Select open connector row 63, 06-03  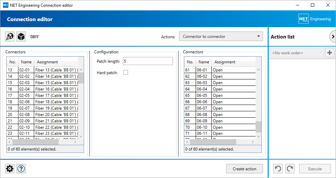pyautogui.click(x=220, y=83)
